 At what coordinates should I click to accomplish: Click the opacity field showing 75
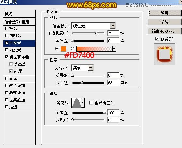(x=113, y=33)
